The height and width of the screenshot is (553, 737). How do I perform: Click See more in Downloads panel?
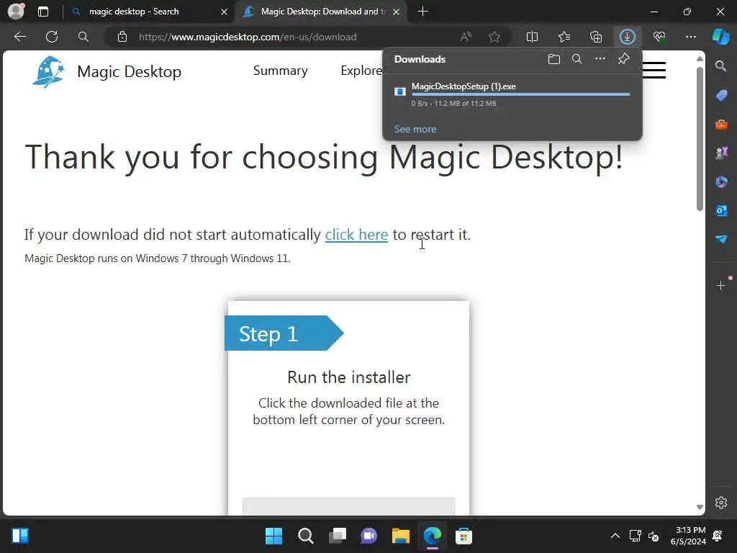click(x=415, y=129)
